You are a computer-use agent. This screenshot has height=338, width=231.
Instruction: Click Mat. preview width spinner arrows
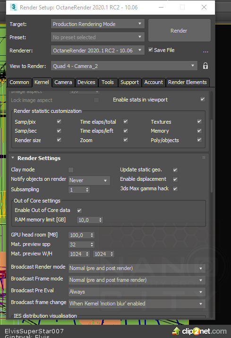coord(87,254)
